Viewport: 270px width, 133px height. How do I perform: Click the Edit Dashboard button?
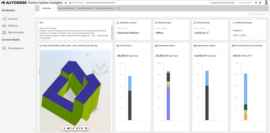pos(257,14)
